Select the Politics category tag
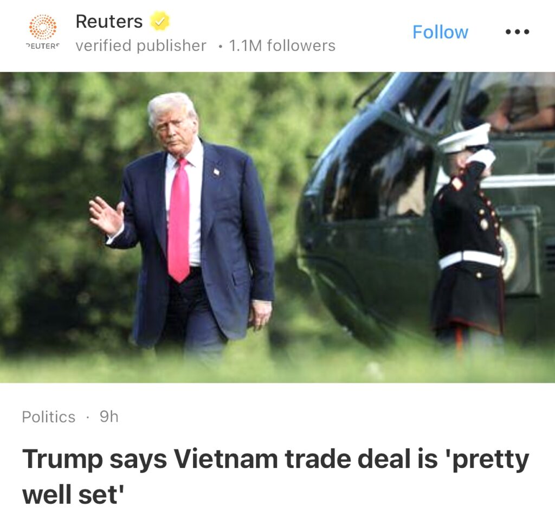Image resolution: width=555 pixels, height=514 pixels. click(48, 416)
